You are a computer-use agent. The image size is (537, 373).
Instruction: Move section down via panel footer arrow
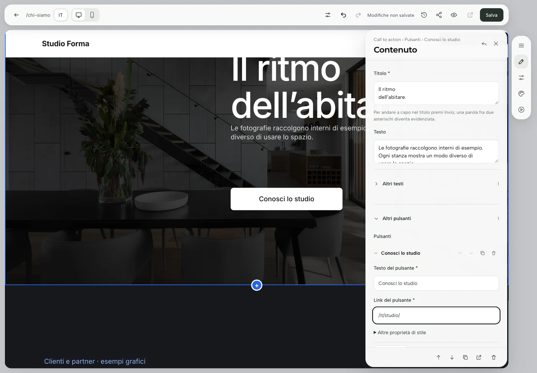click(452, 357)
